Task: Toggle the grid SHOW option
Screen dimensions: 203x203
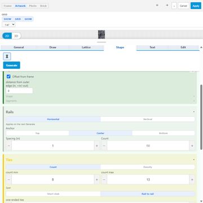Action: [7, 19]
